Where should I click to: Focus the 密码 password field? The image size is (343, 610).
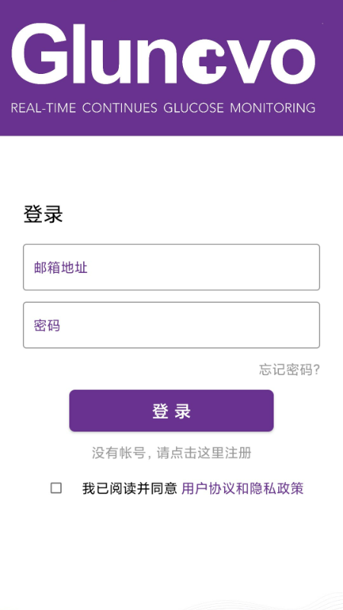point(171,326)
